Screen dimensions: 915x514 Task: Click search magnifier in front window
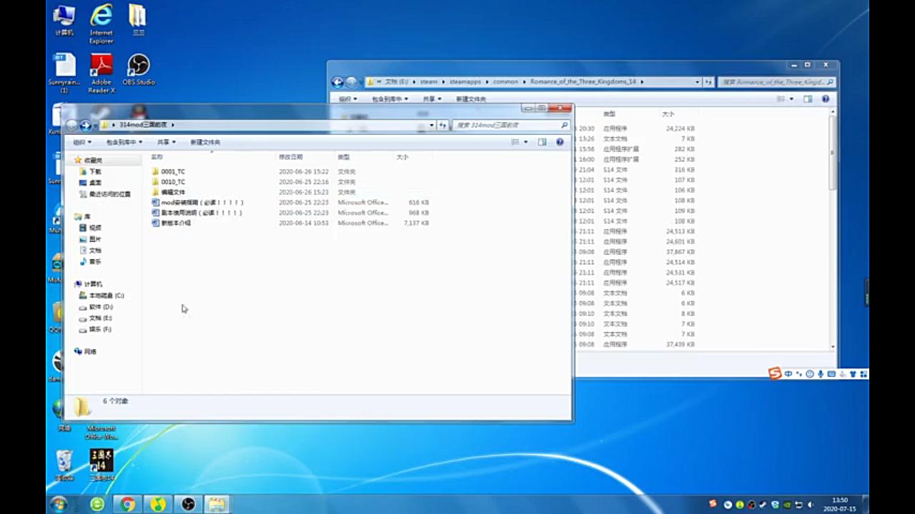(564, 125)
